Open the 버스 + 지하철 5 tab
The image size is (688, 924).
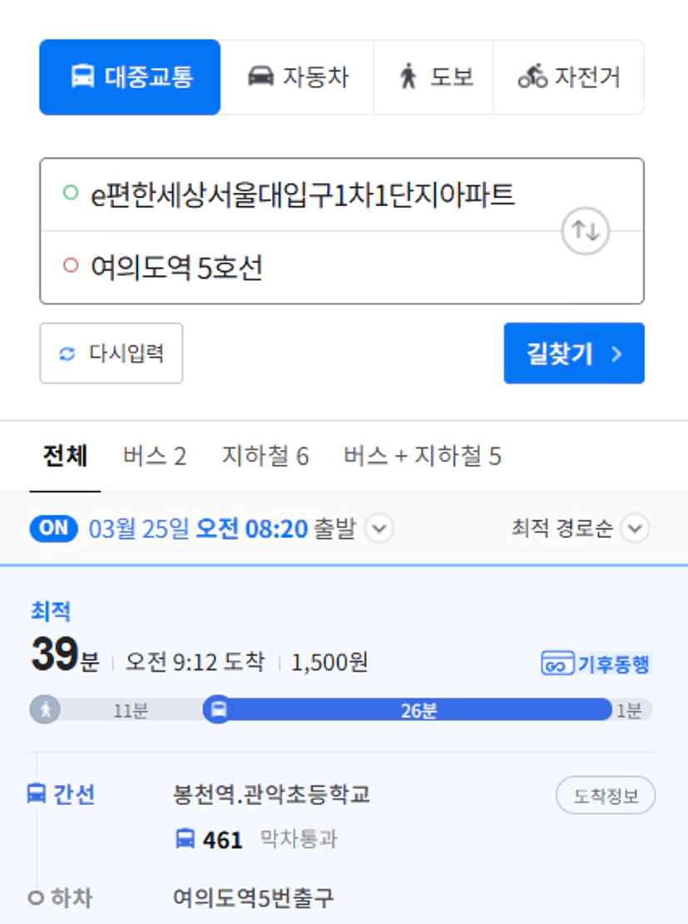click(x=423, y=456)
